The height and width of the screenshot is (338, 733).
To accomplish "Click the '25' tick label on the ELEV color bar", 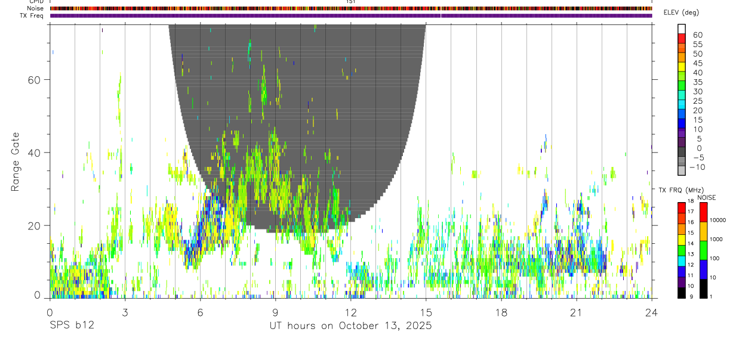I will coord(697,101).
